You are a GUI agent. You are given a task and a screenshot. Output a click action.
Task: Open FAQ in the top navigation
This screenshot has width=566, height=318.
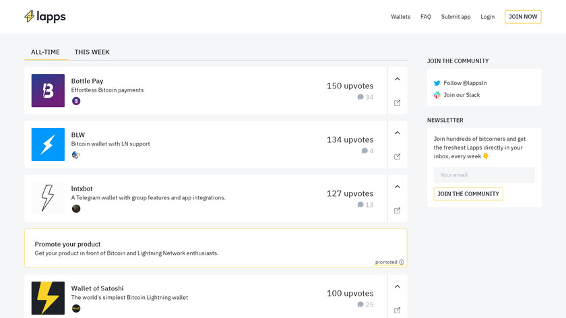426,17
